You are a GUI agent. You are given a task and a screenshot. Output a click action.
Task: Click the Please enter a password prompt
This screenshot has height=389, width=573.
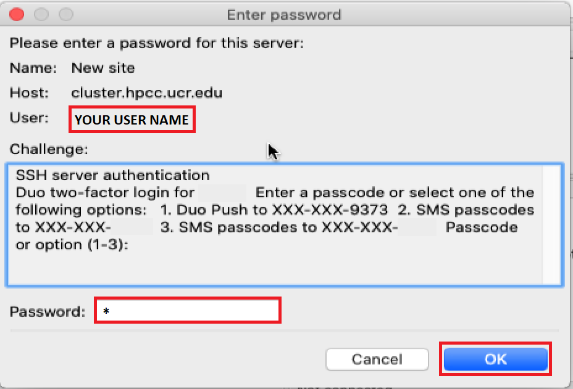(x=157, y=43)
